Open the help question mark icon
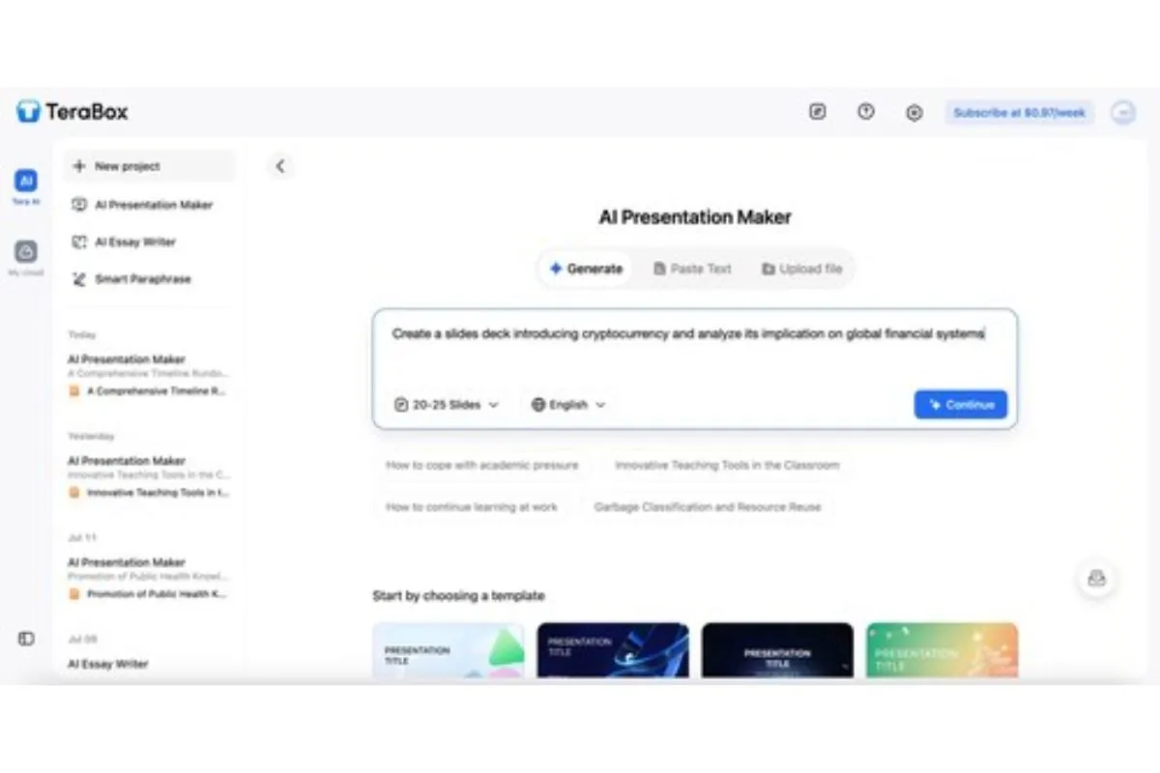 866,112
